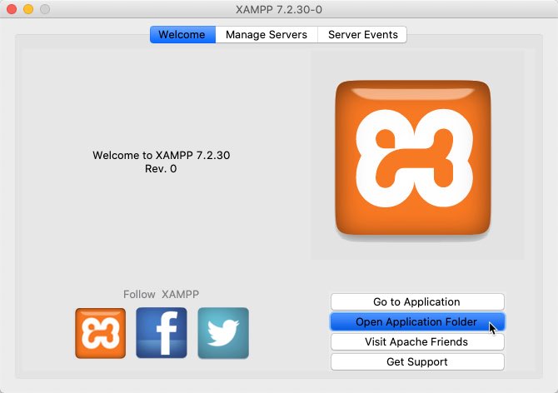Open the XAMPP social link icon
Viewport: 558px width, 393px height.
click(100, 333)
